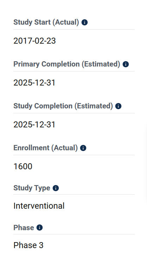Click info icon beside Study Type
Screen dimensions: 147x259
[x=56, y=188]
